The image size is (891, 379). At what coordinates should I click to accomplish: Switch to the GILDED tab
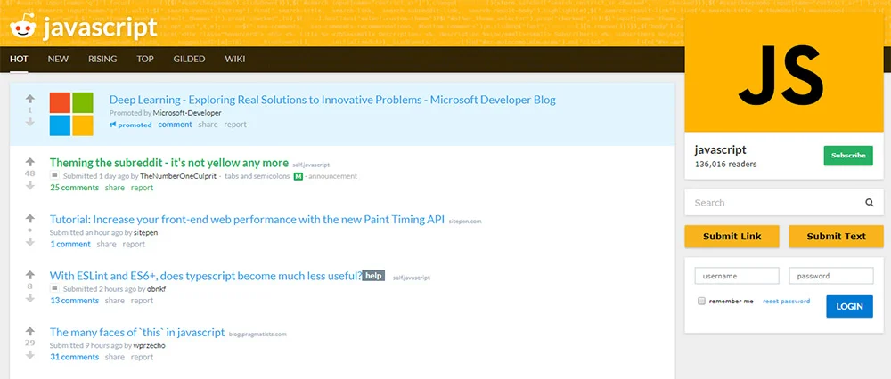(x=189, y=59)
